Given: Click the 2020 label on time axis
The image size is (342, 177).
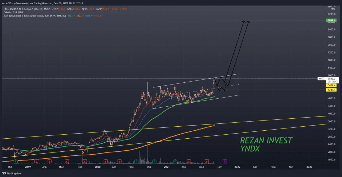Looking at the screenshot, I should (98, 167).
